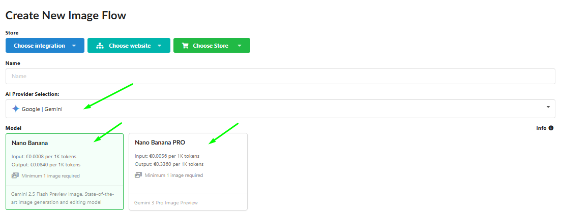Click the caret arrow on Choose website
Screen dimensions: 562x214
pyautogui.click(x=160, y=46)
